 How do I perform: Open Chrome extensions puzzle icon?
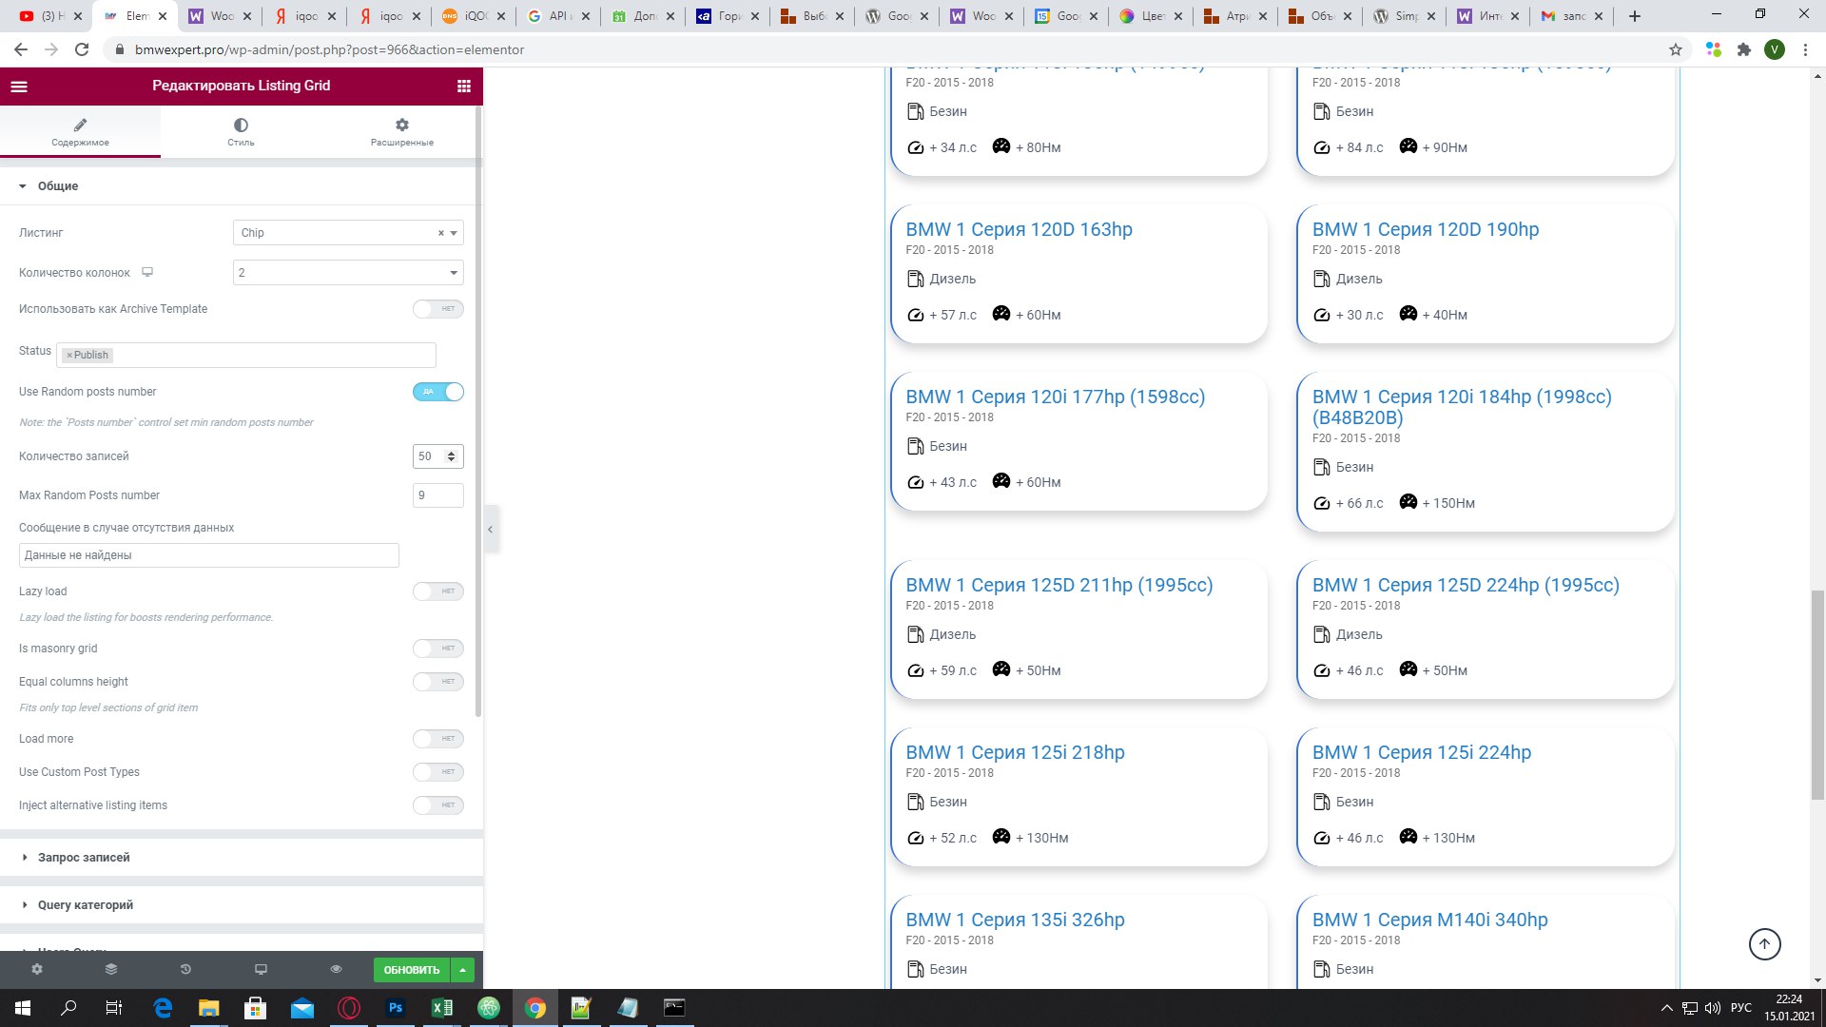[1744, 49]
